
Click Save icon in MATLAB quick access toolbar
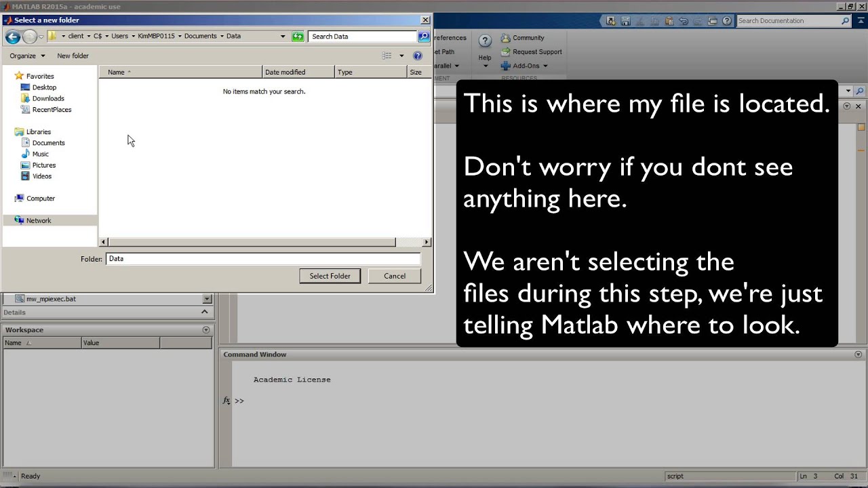(x=625, y=21)
